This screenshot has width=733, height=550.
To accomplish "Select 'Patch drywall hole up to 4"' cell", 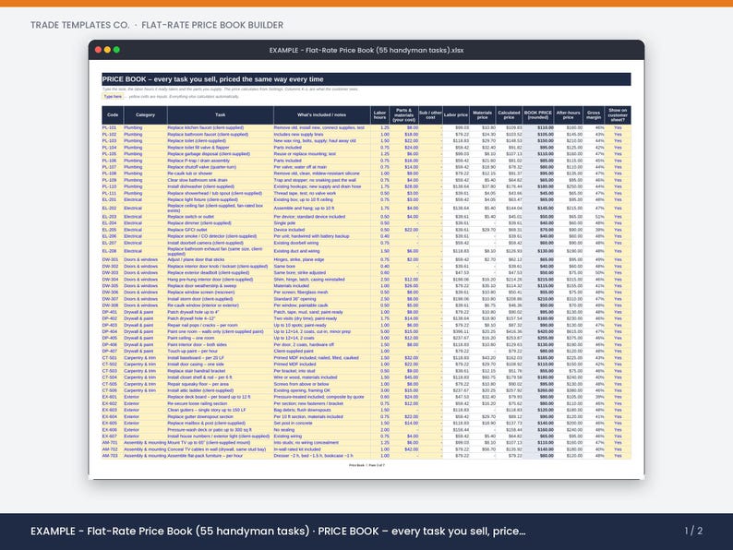I will pos(221,312).
